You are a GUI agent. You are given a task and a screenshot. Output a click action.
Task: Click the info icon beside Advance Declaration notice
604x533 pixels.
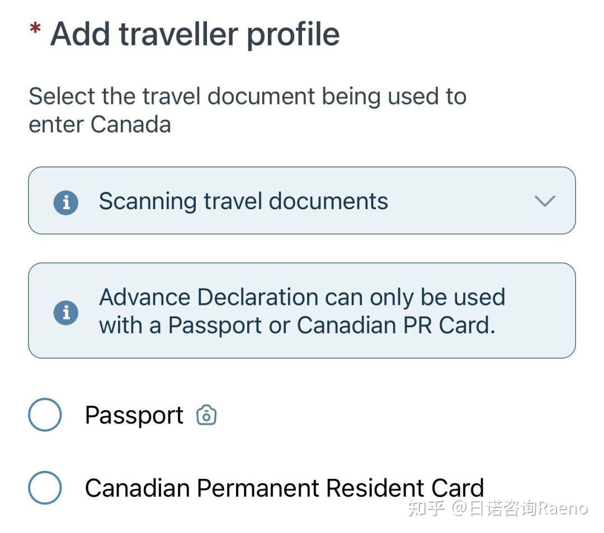[66, 312]
